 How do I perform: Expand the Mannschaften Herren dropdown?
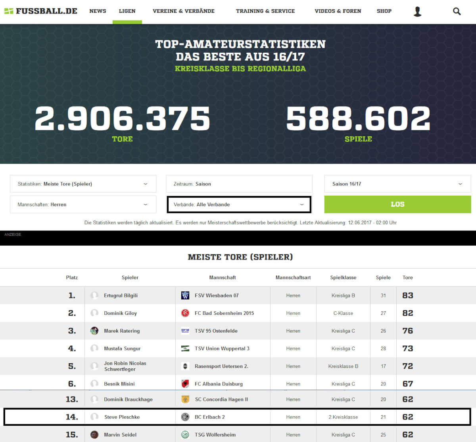(x=83, y=205)
